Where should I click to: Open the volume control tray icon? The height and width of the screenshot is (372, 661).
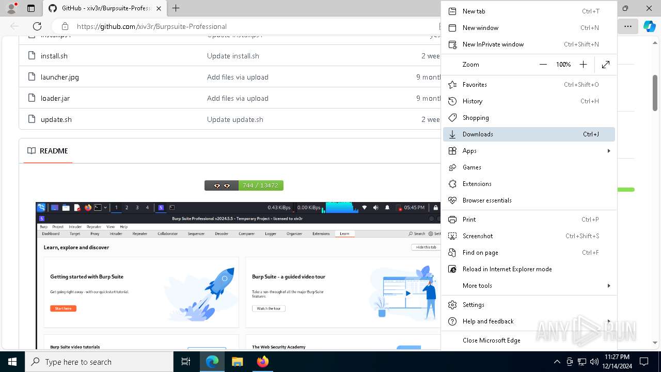pyautogui.click(x=594, y=362)
